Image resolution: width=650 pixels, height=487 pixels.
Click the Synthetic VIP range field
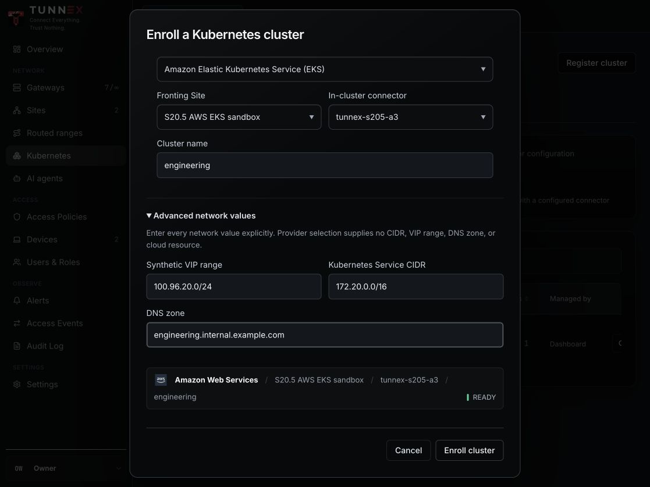[234, 286]
